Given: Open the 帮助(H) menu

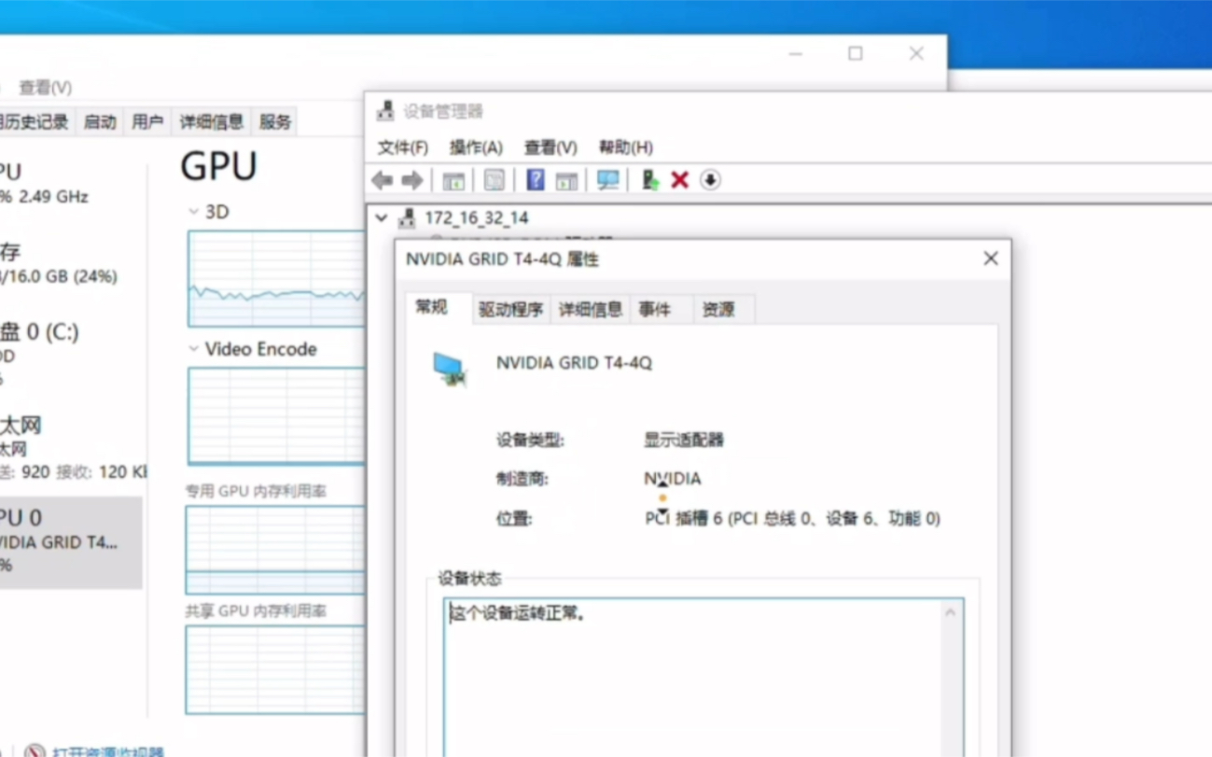Looking at the screenshot, I should 625,147.
